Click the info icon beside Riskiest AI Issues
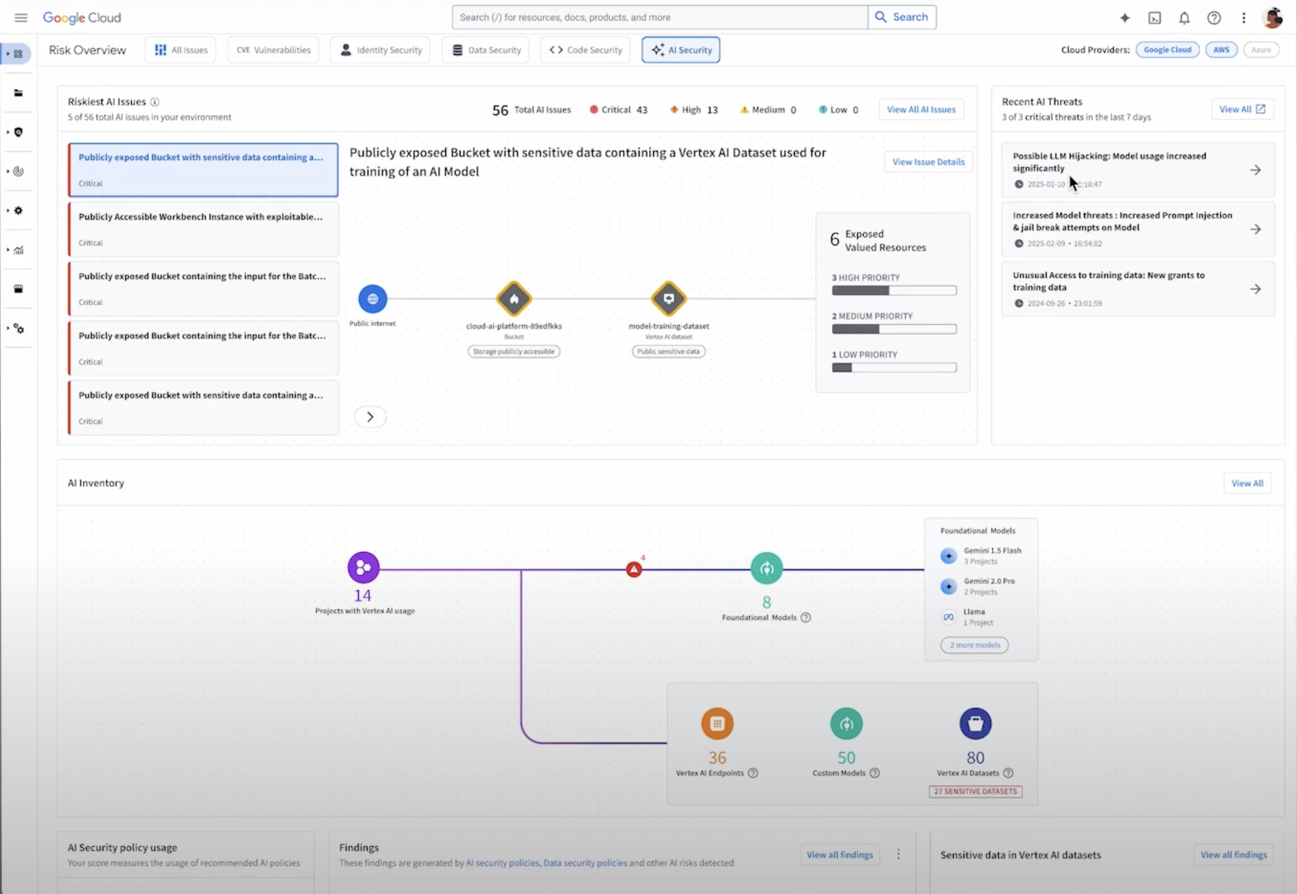This screenshot has height=894, width=1297. point(155,102)
